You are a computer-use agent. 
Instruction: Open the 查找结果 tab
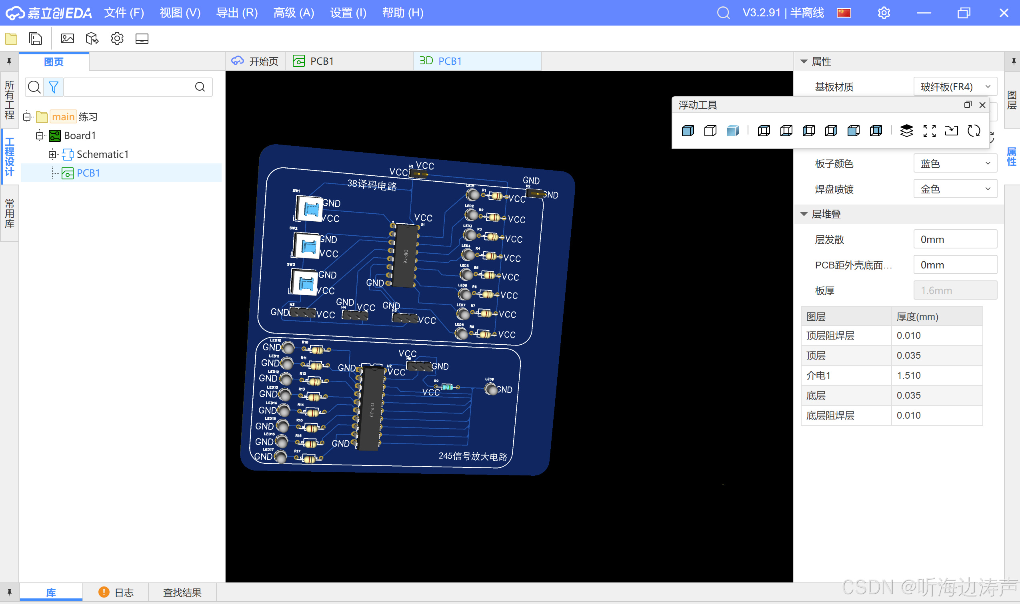coord(182,592)
